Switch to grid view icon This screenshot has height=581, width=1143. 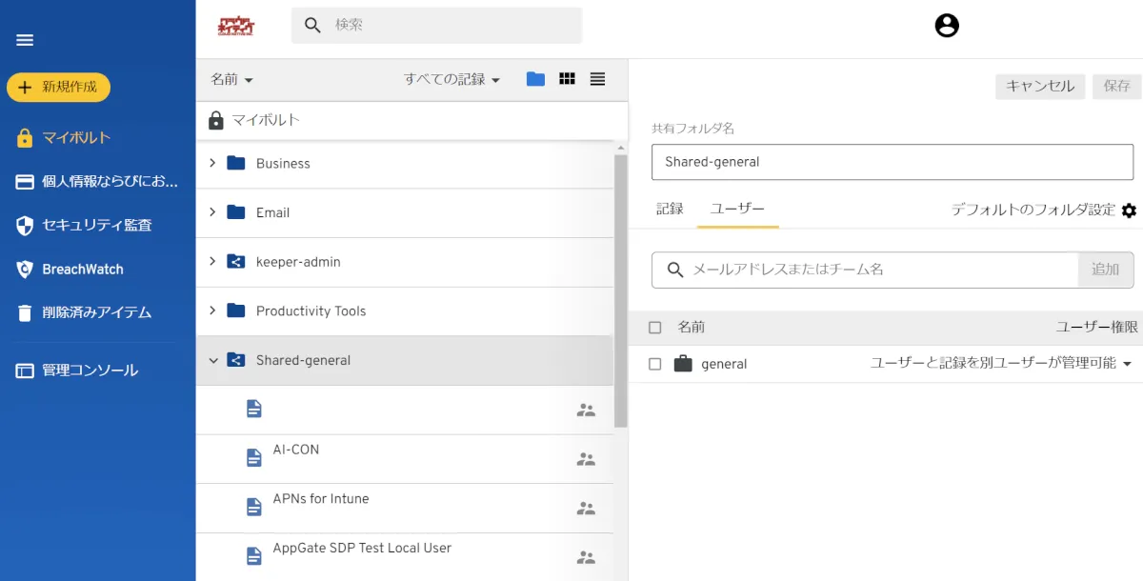click(x=567, y=79)
